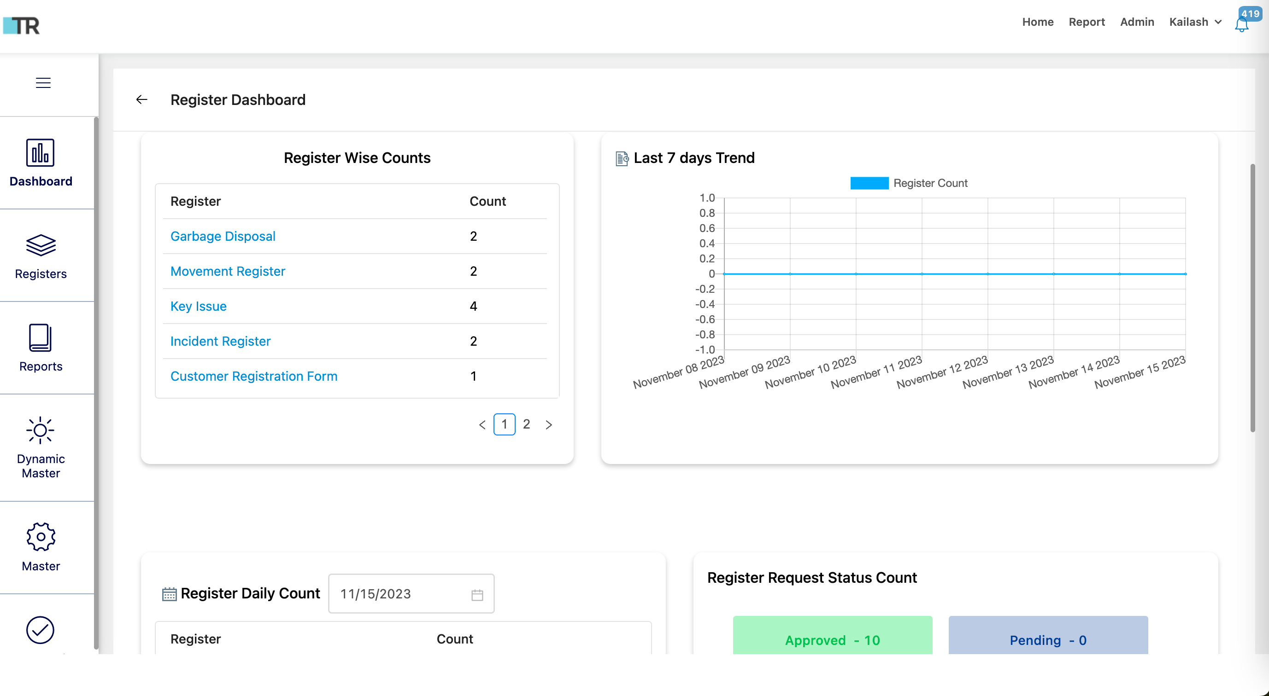Open Reports from the left sidebar
Image resolution: width=1269 pixels, height=696 pixels.
[41, 348]
